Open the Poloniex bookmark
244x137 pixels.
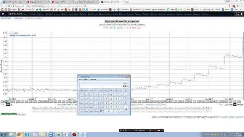(216, 10)
